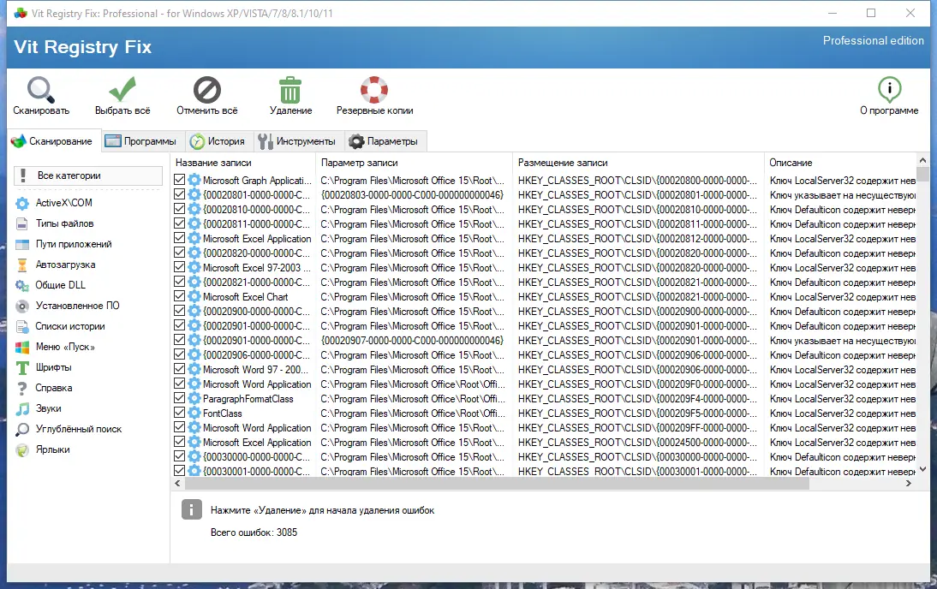The height and width of the screenshot is (589, 937).
Task: Select the Microsoft Excel Application row with 00024500 key
Action: pos(545,442)
